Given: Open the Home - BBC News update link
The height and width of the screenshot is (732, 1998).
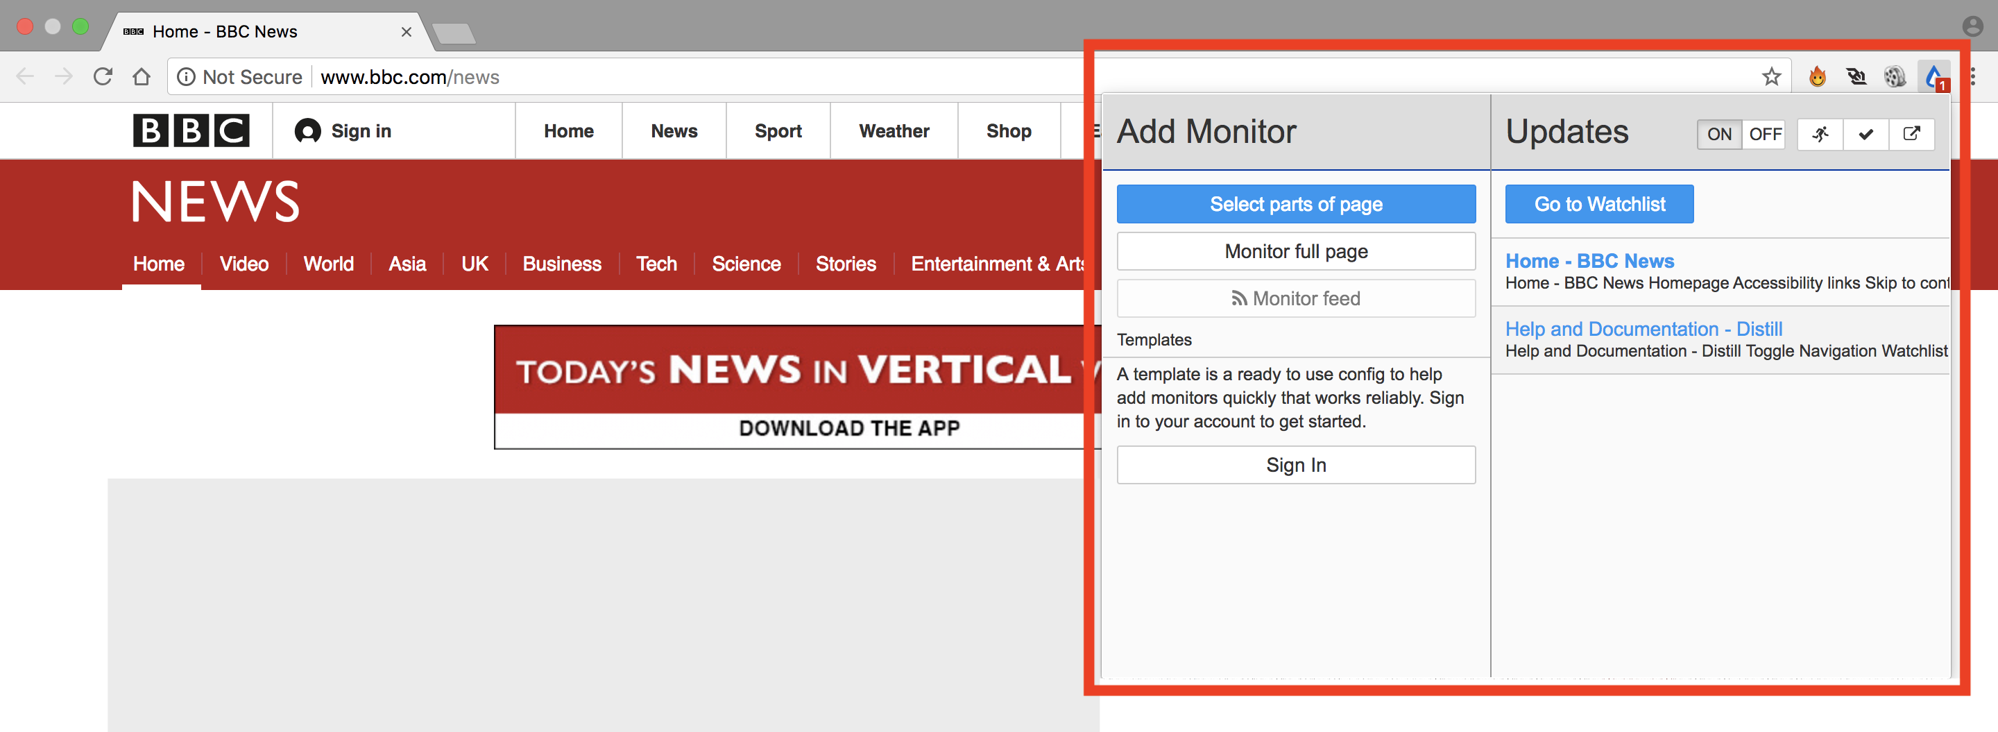Looking at the screenshot, I should [1589, 262].
